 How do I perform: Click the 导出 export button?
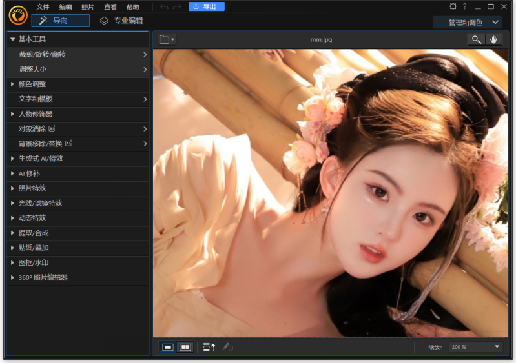click(206, 7)
